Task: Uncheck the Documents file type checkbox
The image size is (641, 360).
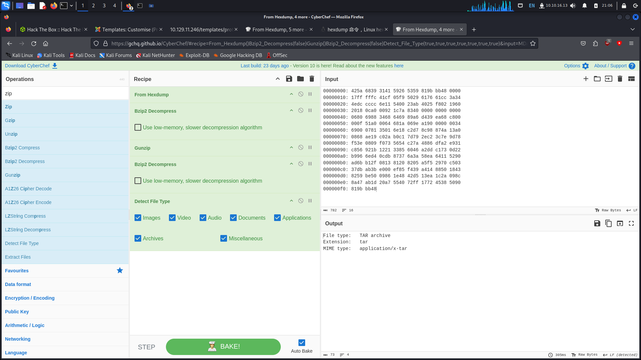Action: tap(233, 218)
